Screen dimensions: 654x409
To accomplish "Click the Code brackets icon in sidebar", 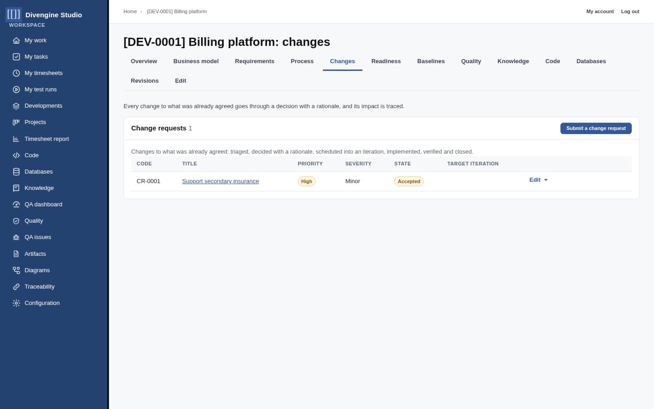I will coord(16,155).
